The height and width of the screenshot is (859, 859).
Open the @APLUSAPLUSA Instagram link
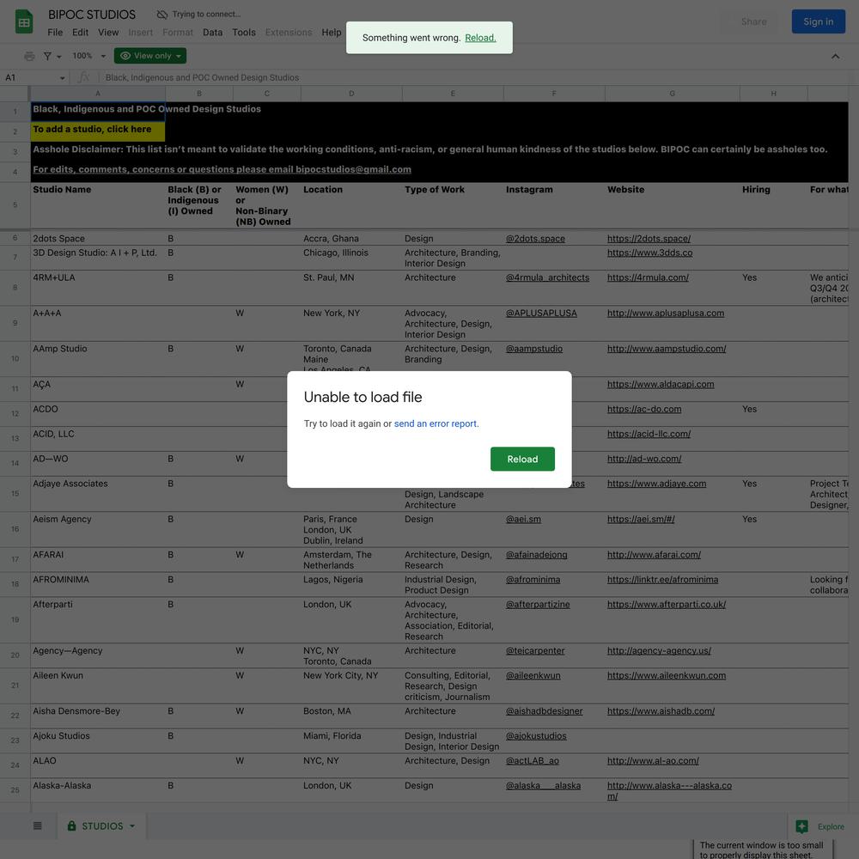click(541, 314)
